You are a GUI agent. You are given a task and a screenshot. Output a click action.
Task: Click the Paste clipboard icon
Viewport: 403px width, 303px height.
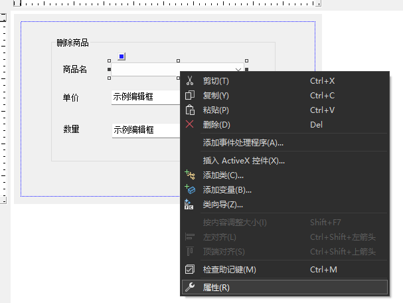[x=190, y=110]
